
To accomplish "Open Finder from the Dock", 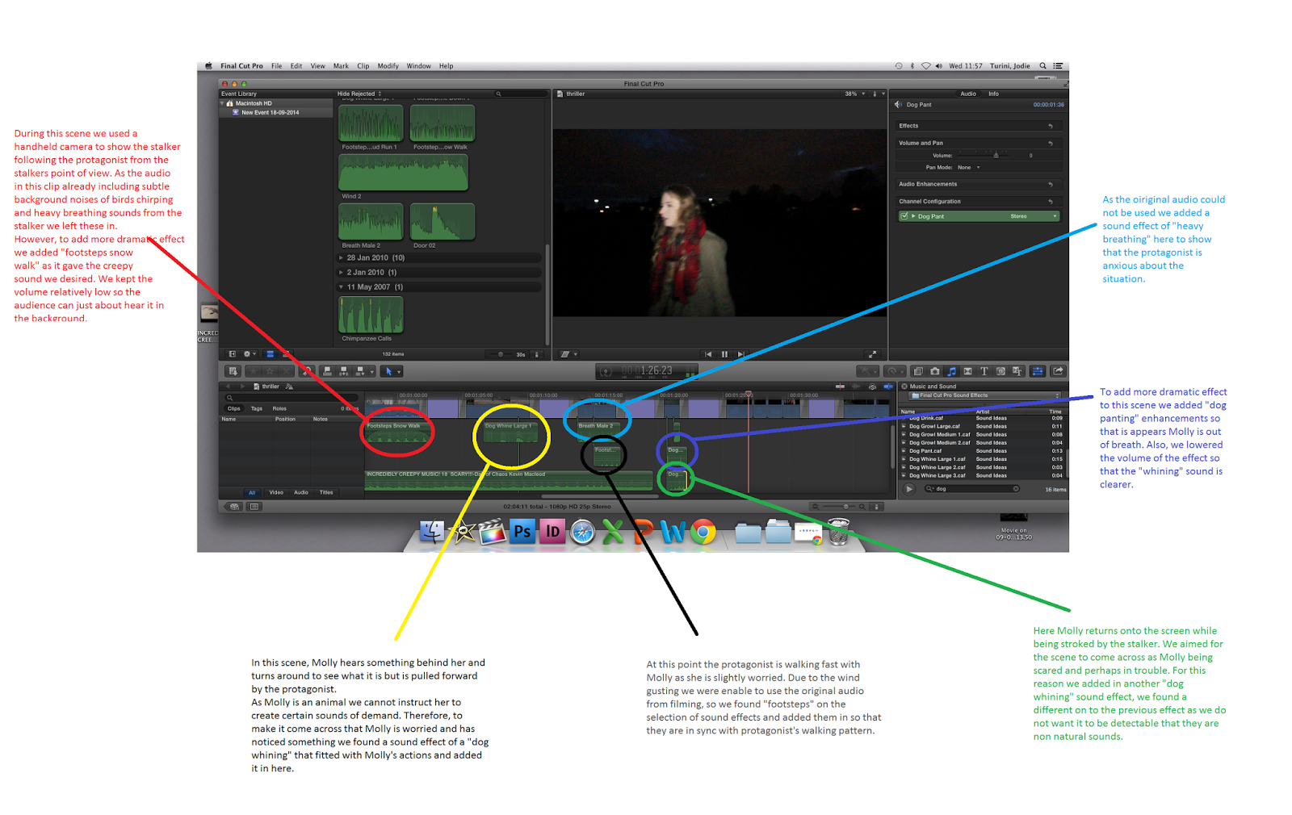I will (432, 532).
